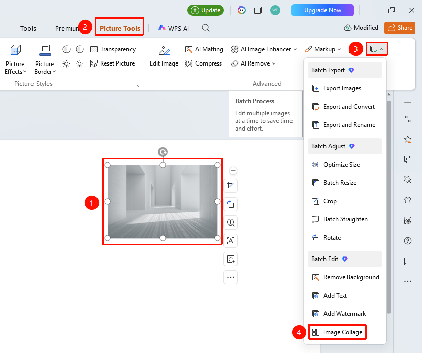Screen dimensions: 422x353
Task: Open Image Collage
Action: point(345,332)
